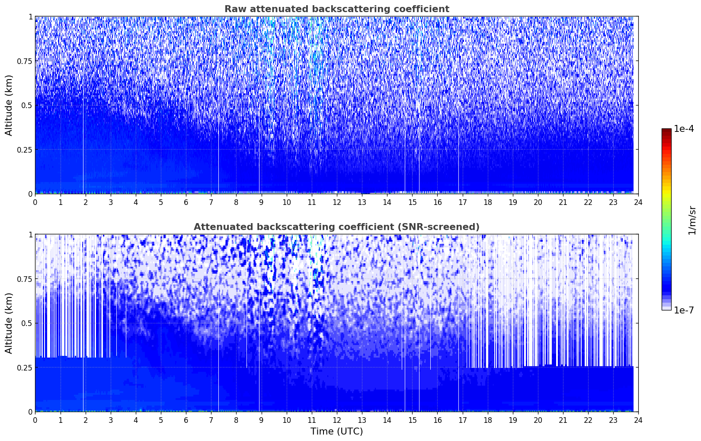The height and width of the screenshot is (441, 701).
Task: Click hour tick "21" under the raw plot
Action: coord(563,202)
